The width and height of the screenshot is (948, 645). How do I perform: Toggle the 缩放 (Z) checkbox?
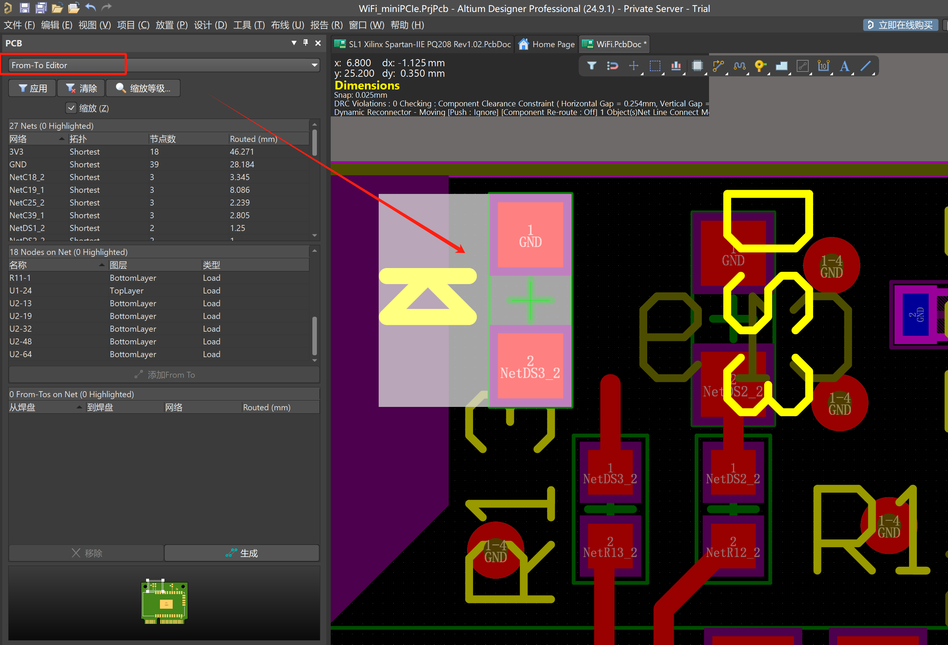(x=72, y=108)
